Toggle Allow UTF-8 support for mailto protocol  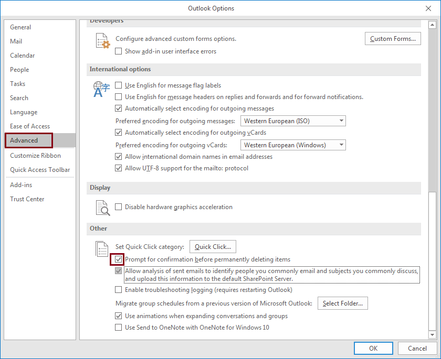point(119,168)
